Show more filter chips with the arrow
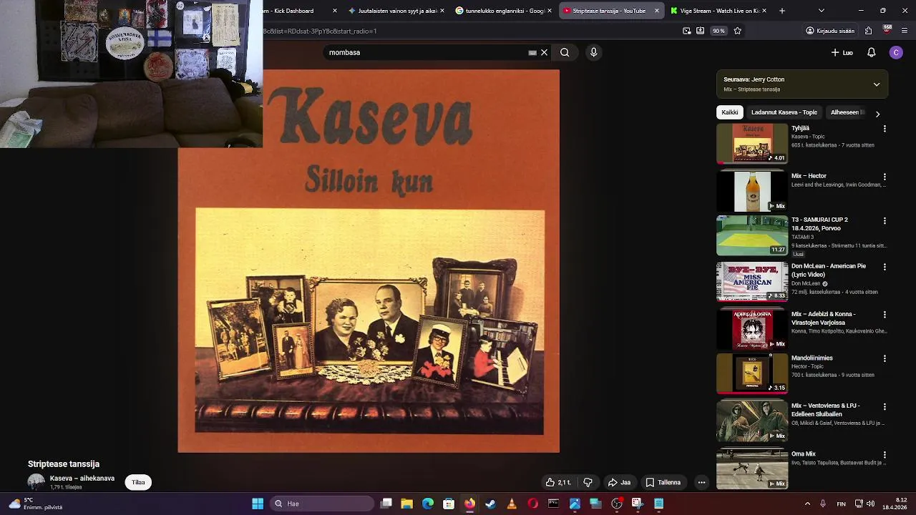Viewport: 916px width, 515px height. pos(877,114)
